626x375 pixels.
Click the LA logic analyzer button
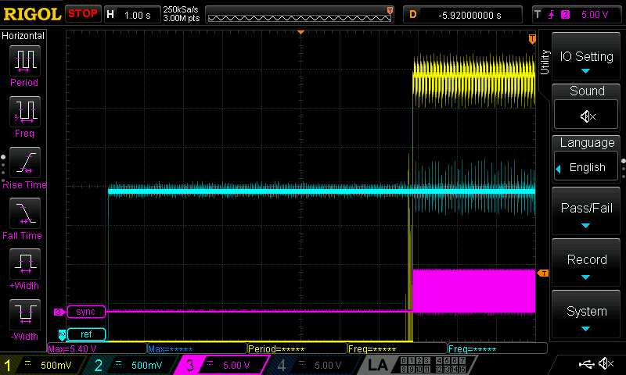[379, 365]
